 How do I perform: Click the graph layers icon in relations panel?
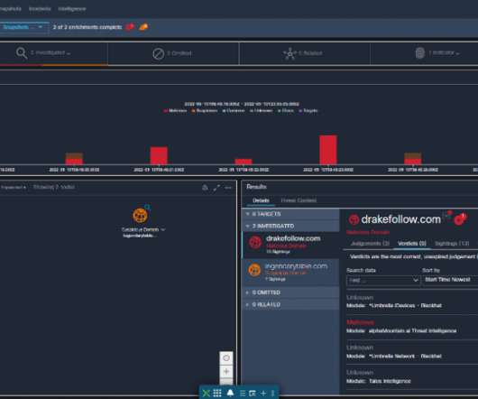[x=205, y=188]
